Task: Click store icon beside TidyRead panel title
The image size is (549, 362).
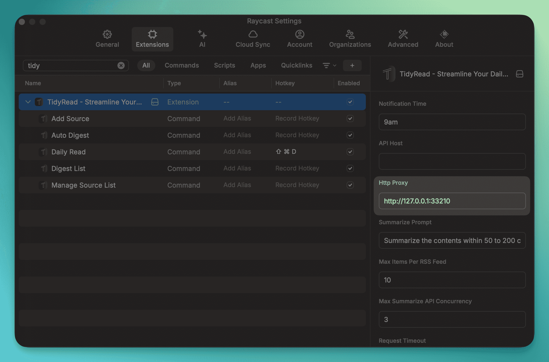Action: pos(519,74)
